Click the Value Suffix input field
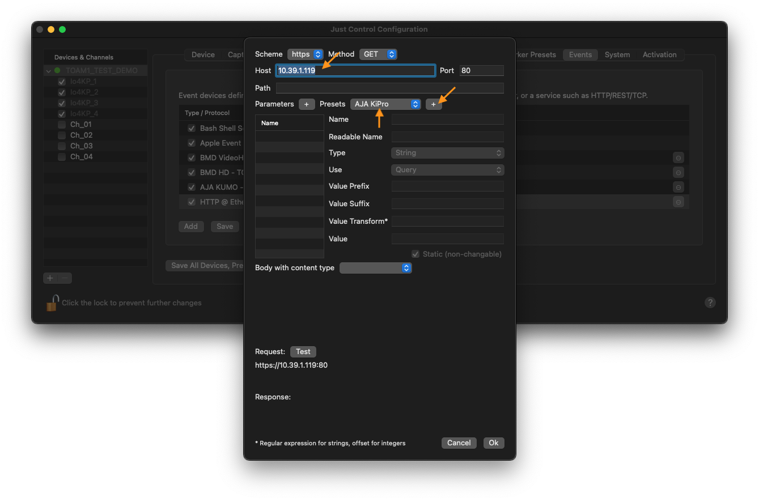The height and width of the screenshot is (502, 759). tap(448, 204)
